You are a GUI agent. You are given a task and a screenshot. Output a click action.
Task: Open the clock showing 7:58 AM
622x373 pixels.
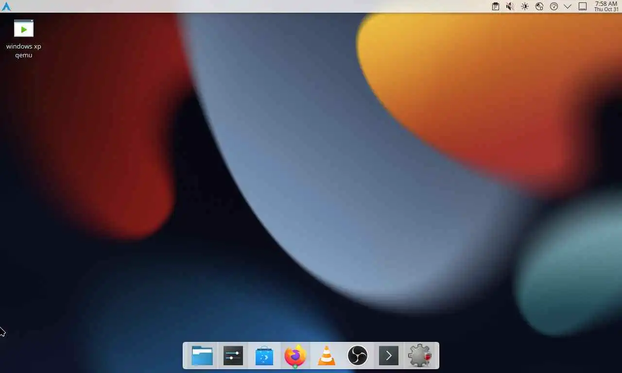(x=606, y=6)
